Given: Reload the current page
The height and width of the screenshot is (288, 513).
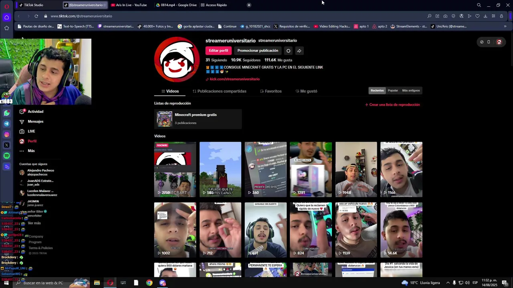Looking at the screenshot, I should pyautogui.click(x=36, y=16).
